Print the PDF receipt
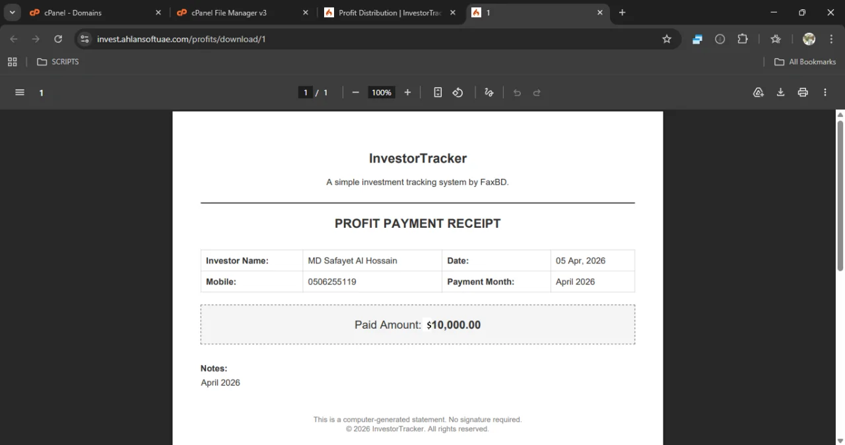The height and width of the screenshot is (445, 845). [x=803, y=92]
